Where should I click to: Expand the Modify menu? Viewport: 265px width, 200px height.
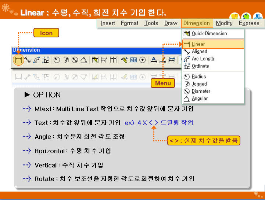[x=224, y=23]
